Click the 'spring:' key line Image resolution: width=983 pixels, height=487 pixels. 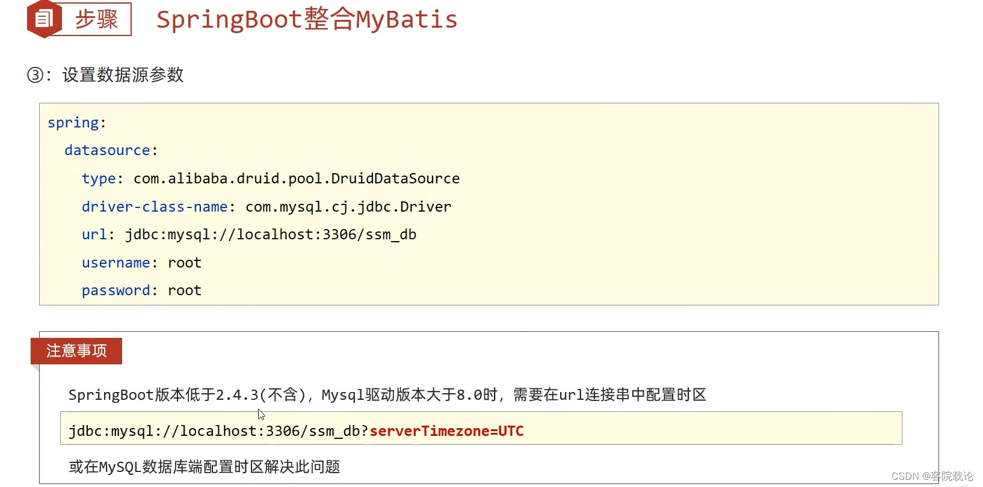(x=77, y=123)
